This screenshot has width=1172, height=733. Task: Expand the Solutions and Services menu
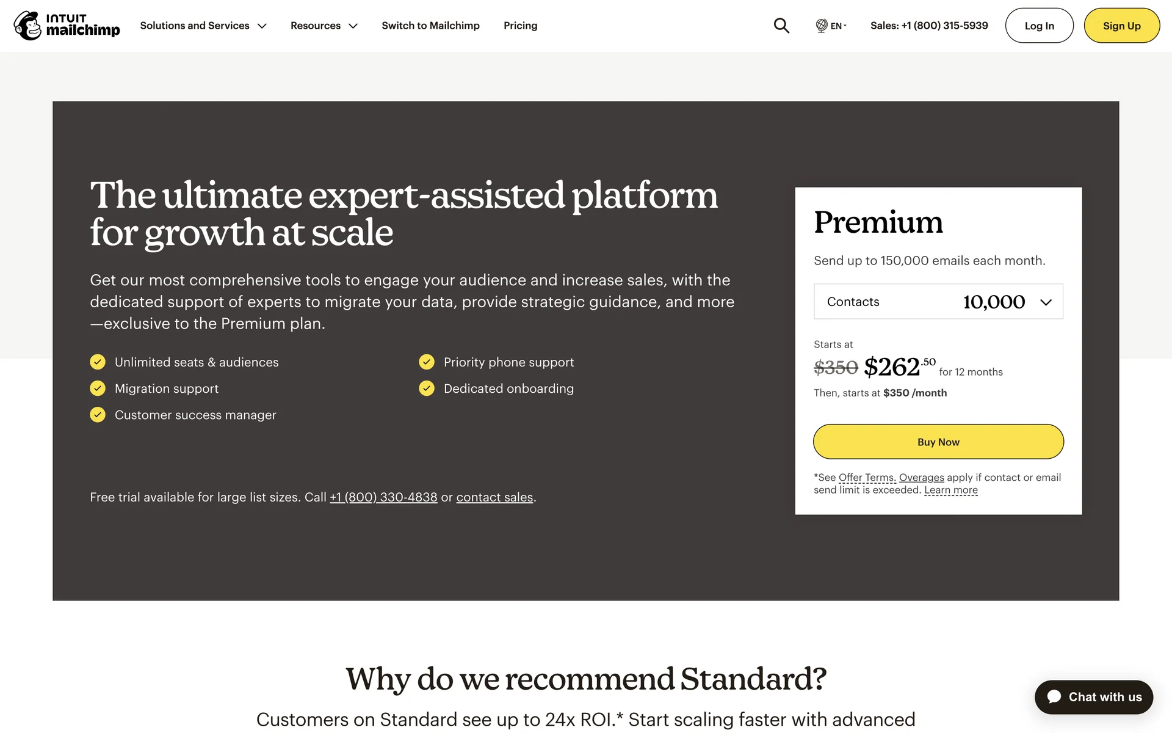point(203,26)
